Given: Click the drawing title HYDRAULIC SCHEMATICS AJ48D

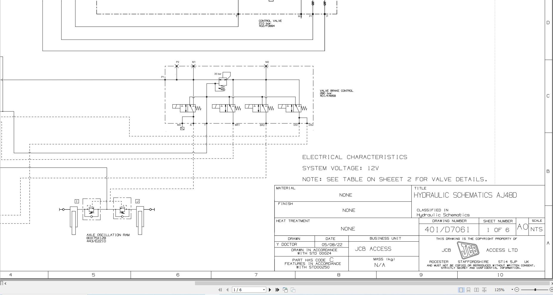Looking at the screenshot, I should pos(465,195).
